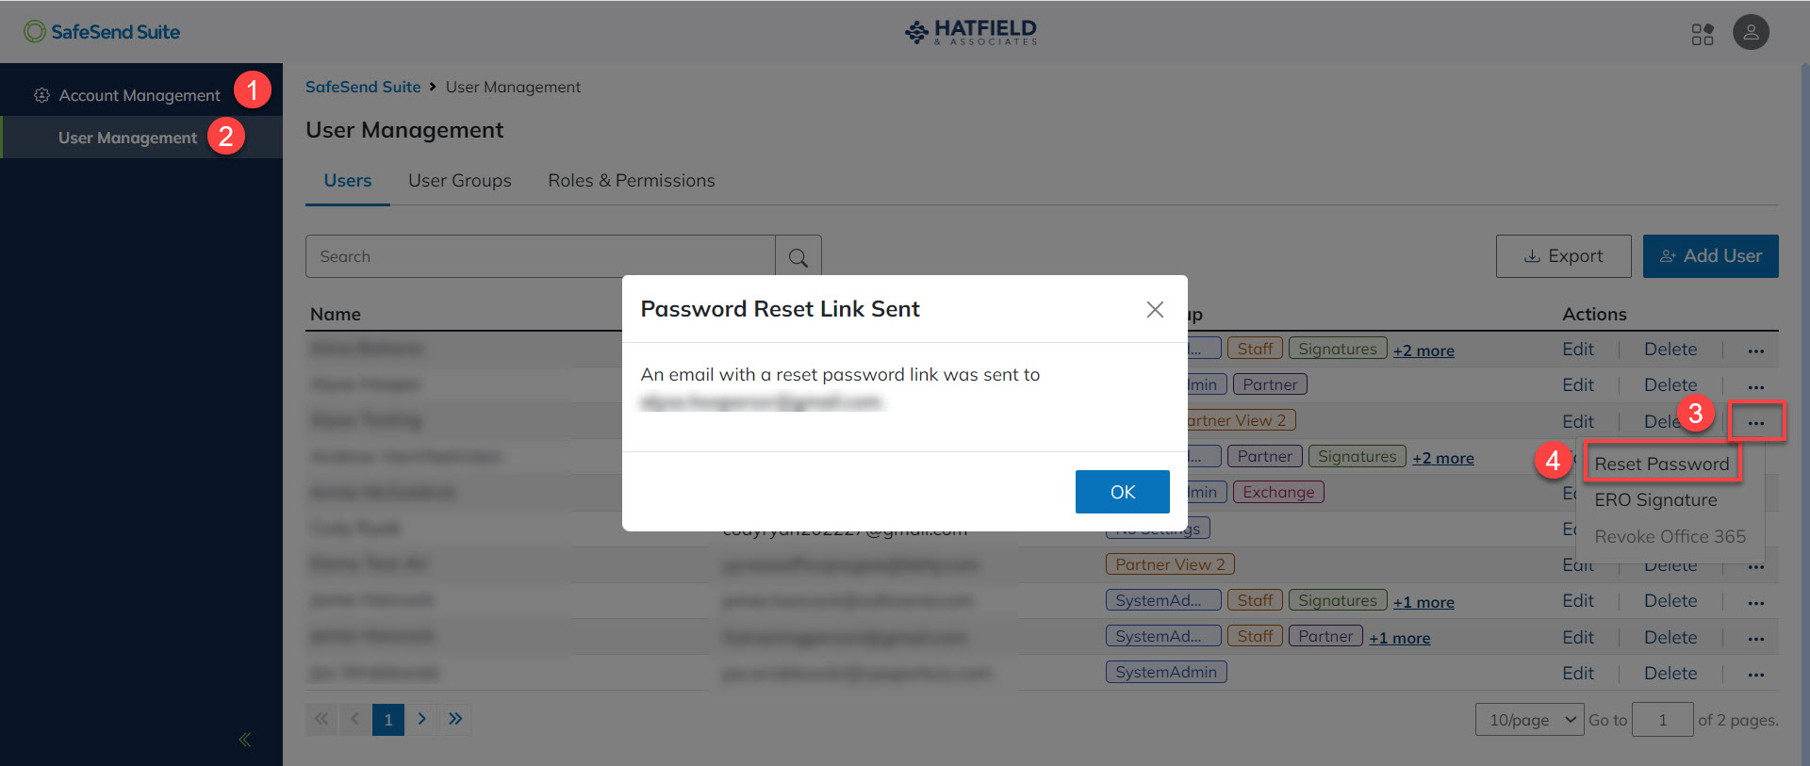Jump to last page using double-arrow control
This screenshot has width=1810, height=766.
[x=455, y=719]
